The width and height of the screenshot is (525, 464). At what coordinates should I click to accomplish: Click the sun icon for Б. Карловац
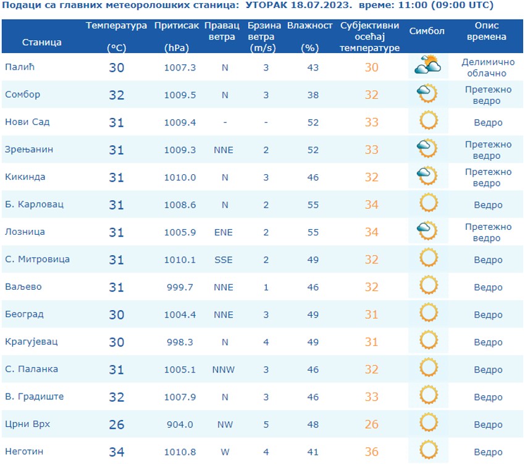coord(429,203)
